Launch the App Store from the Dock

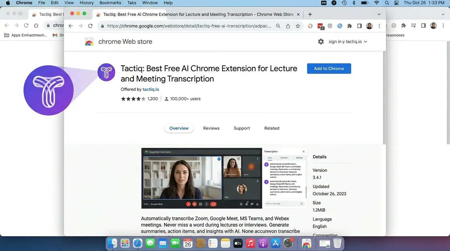click(276, 243)
